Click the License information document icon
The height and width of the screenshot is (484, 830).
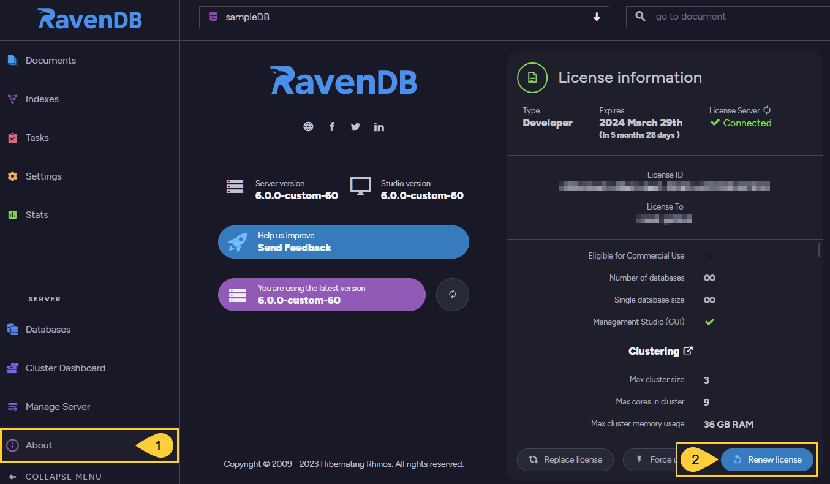tap(532, 77)
